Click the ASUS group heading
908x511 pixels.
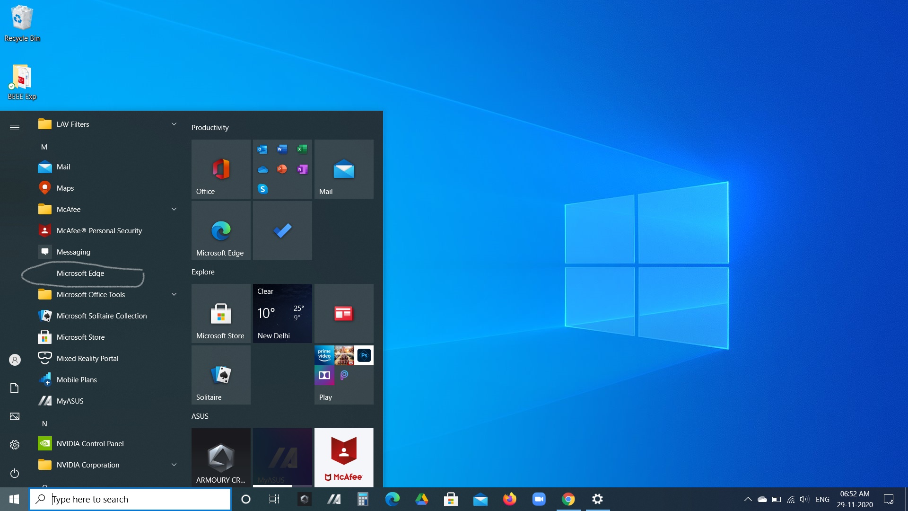coord(200,416)
